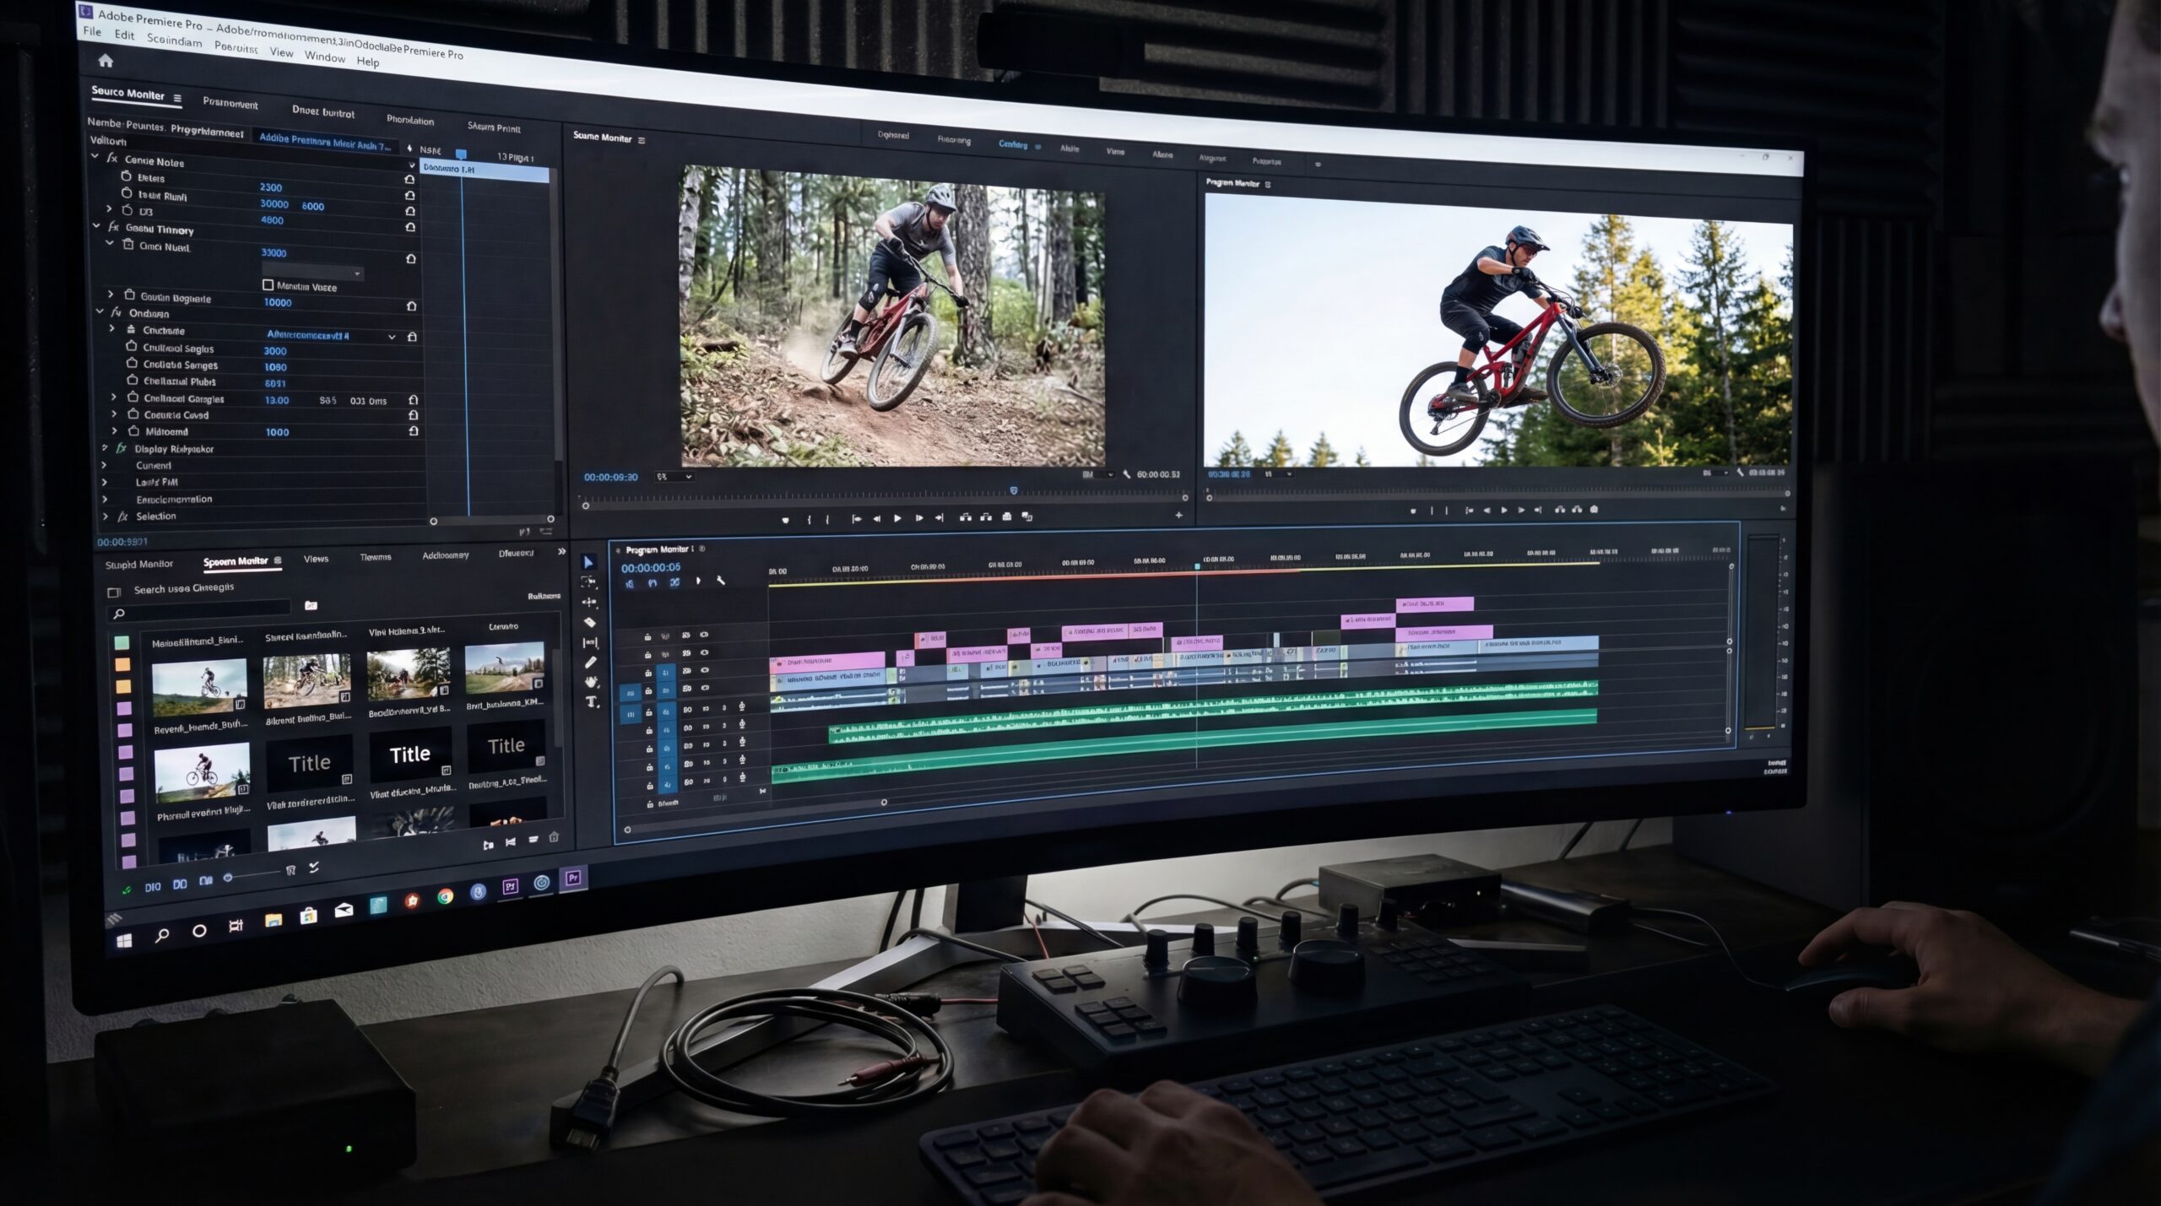Select the Slip tool in the toolbar
Image resolution: width=2161 pixels, height=1206 pixels.
590,642
